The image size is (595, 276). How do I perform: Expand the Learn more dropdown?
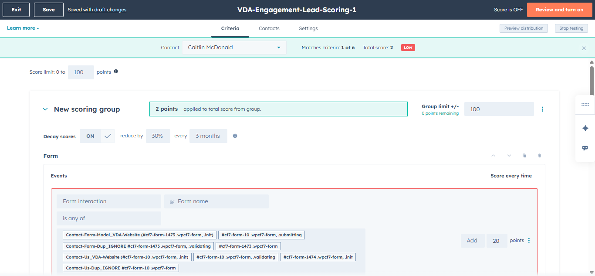[23, 28]
